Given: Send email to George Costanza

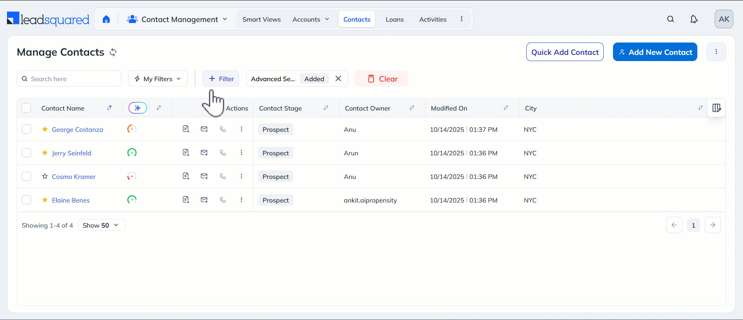Looking at the screenshot, I should pyautogui.click(x=204, y=129).
